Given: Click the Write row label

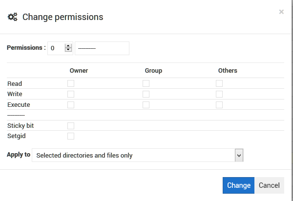Looking at the screenshot, I should 15,94.
